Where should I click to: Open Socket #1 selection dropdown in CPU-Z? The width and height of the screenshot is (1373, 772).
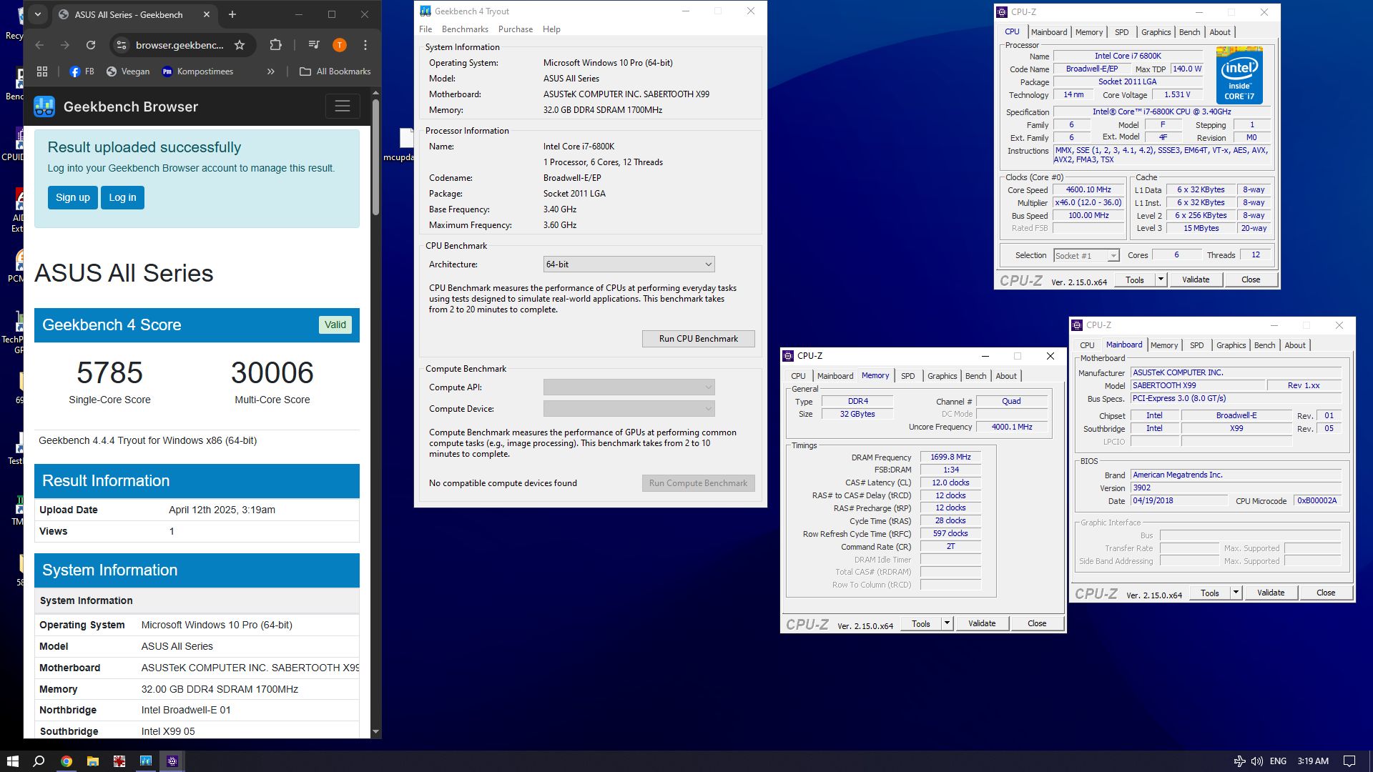[1086, 256]
